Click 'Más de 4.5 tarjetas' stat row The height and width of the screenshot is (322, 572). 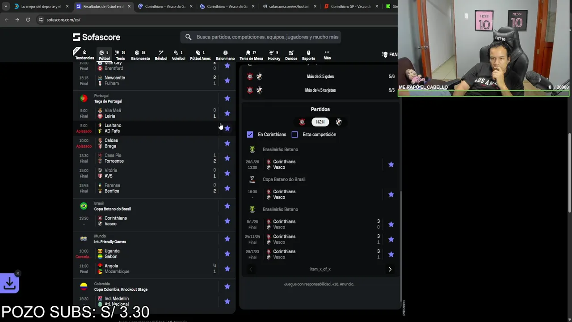coord(320,90)
